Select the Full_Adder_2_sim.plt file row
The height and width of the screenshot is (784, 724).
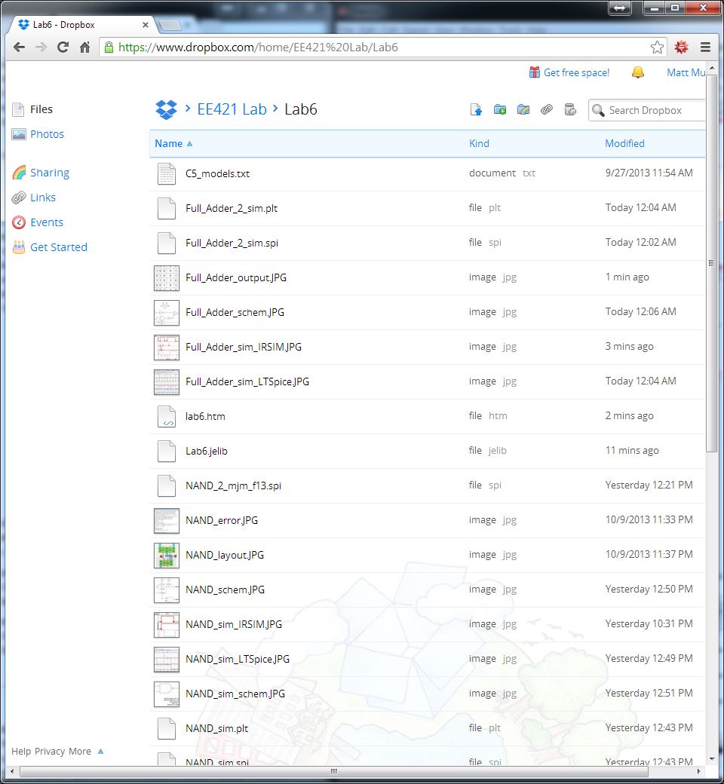click(428, 208)
